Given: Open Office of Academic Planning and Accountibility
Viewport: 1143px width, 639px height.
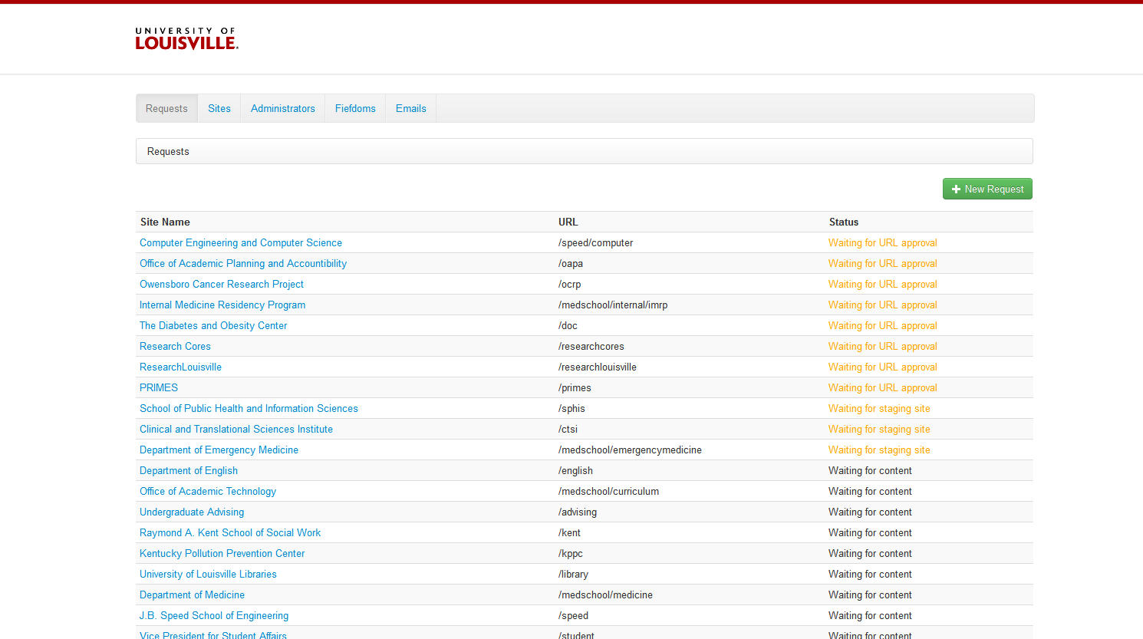Looking at the screenshot, I should click(243, 263).
